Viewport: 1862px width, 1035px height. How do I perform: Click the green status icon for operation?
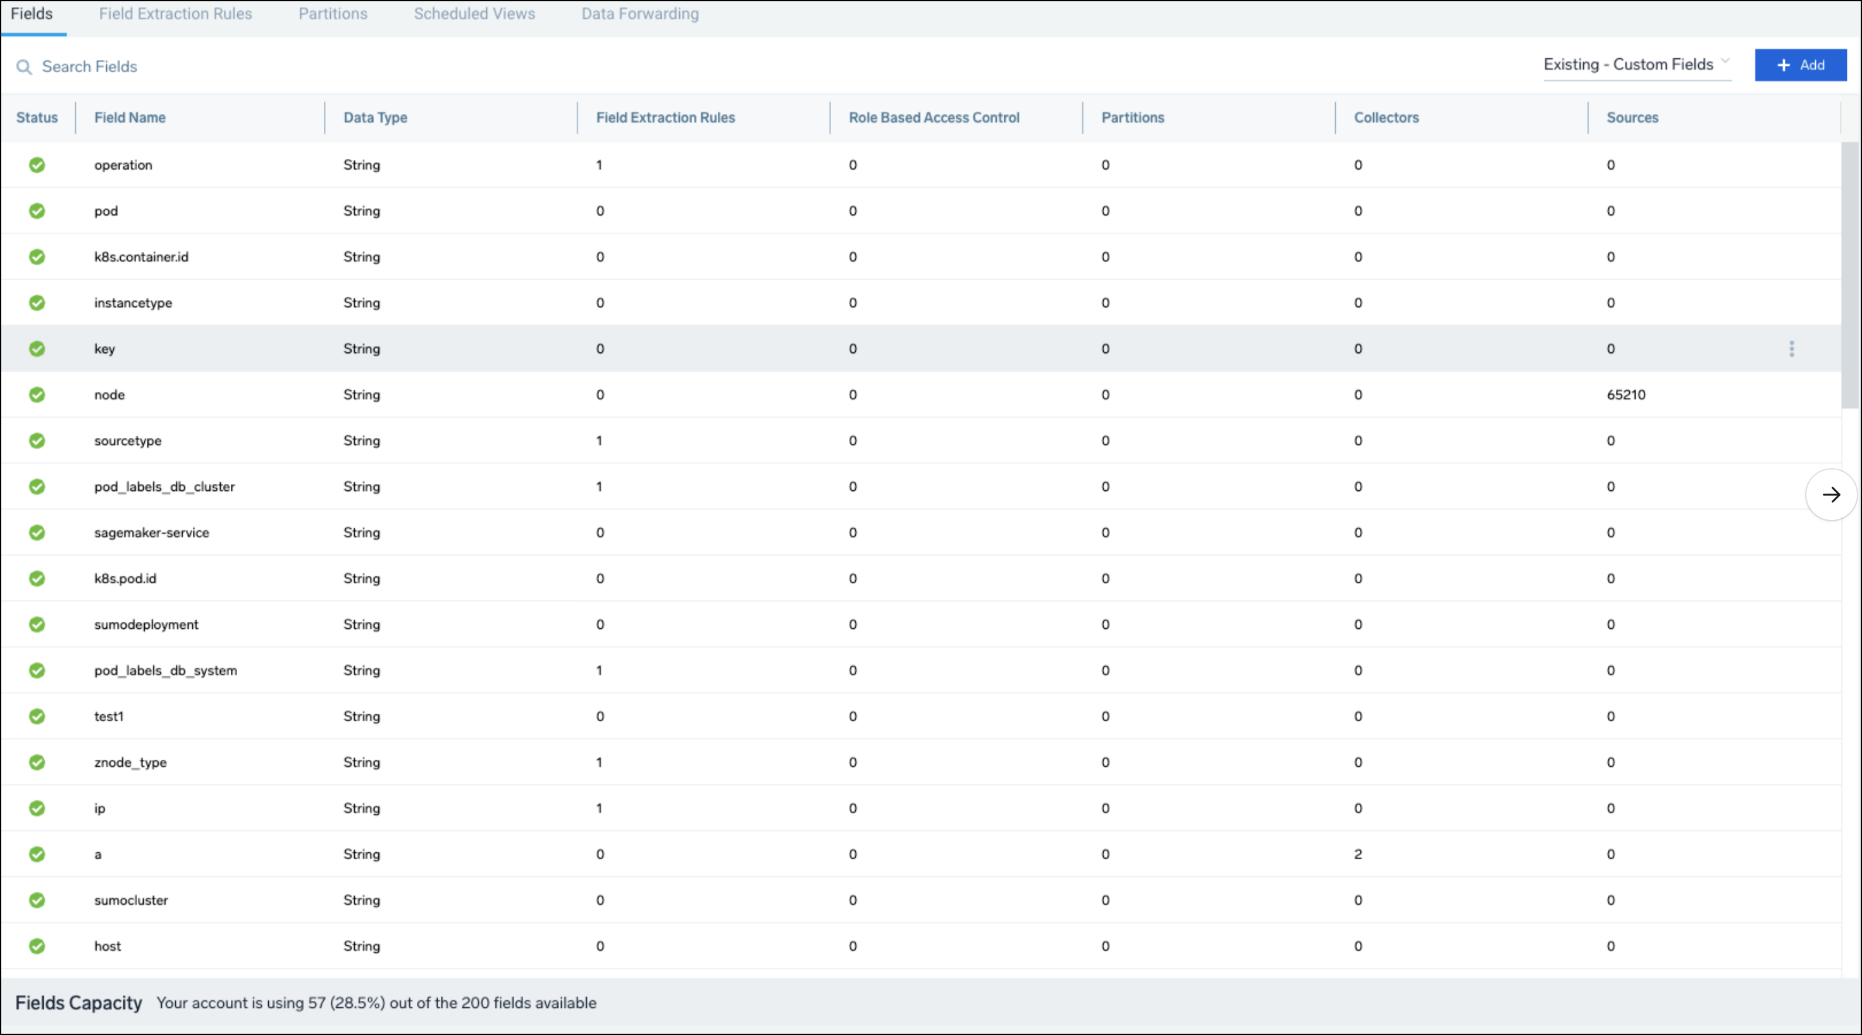point(37,164)
